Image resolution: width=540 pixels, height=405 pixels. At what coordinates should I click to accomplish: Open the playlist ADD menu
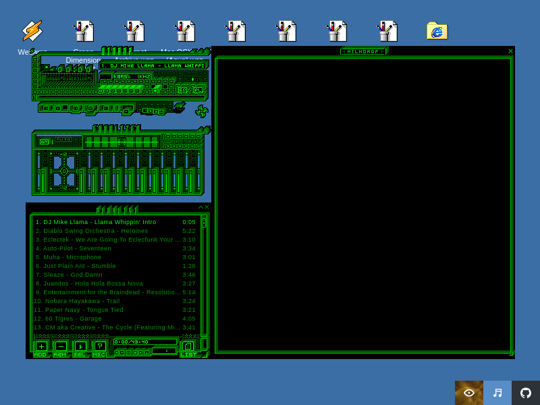point(40,347)
